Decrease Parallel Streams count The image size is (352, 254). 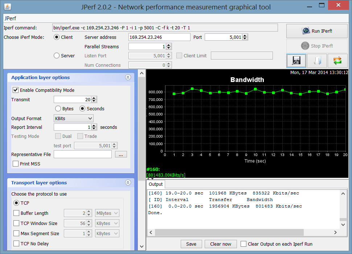(x=169, y=48)
